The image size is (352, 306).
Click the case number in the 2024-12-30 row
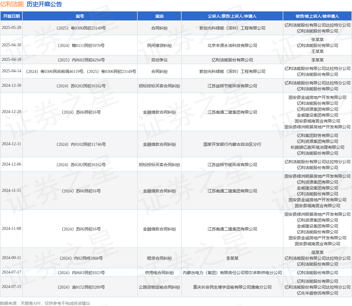[x=81, y=86]
